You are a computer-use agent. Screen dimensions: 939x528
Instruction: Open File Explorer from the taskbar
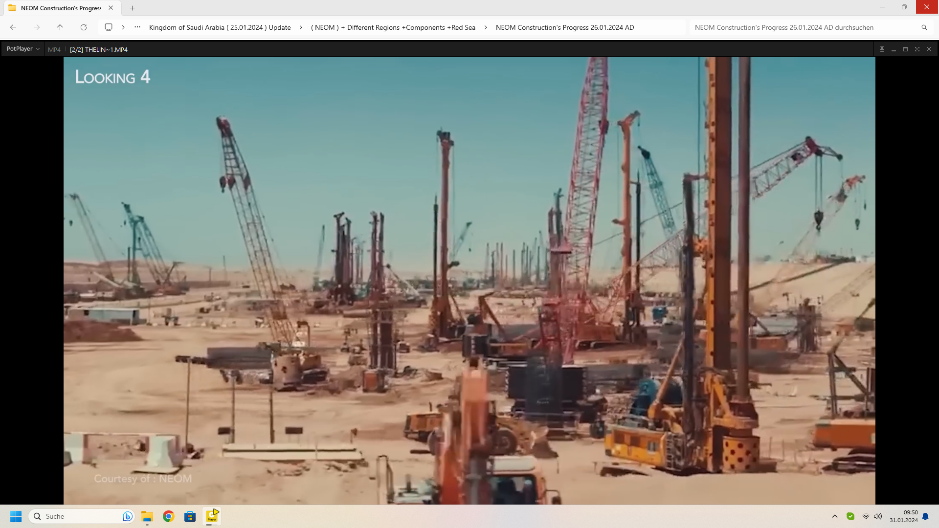(x=147, y=516)
